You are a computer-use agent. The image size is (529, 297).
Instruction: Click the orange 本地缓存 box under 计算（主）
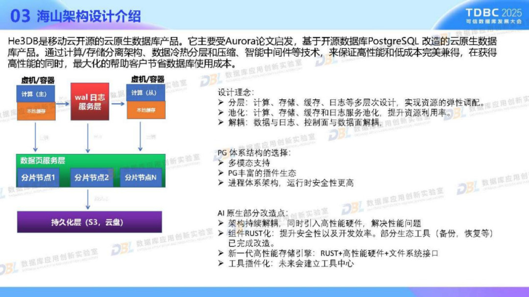click(36, 111)
